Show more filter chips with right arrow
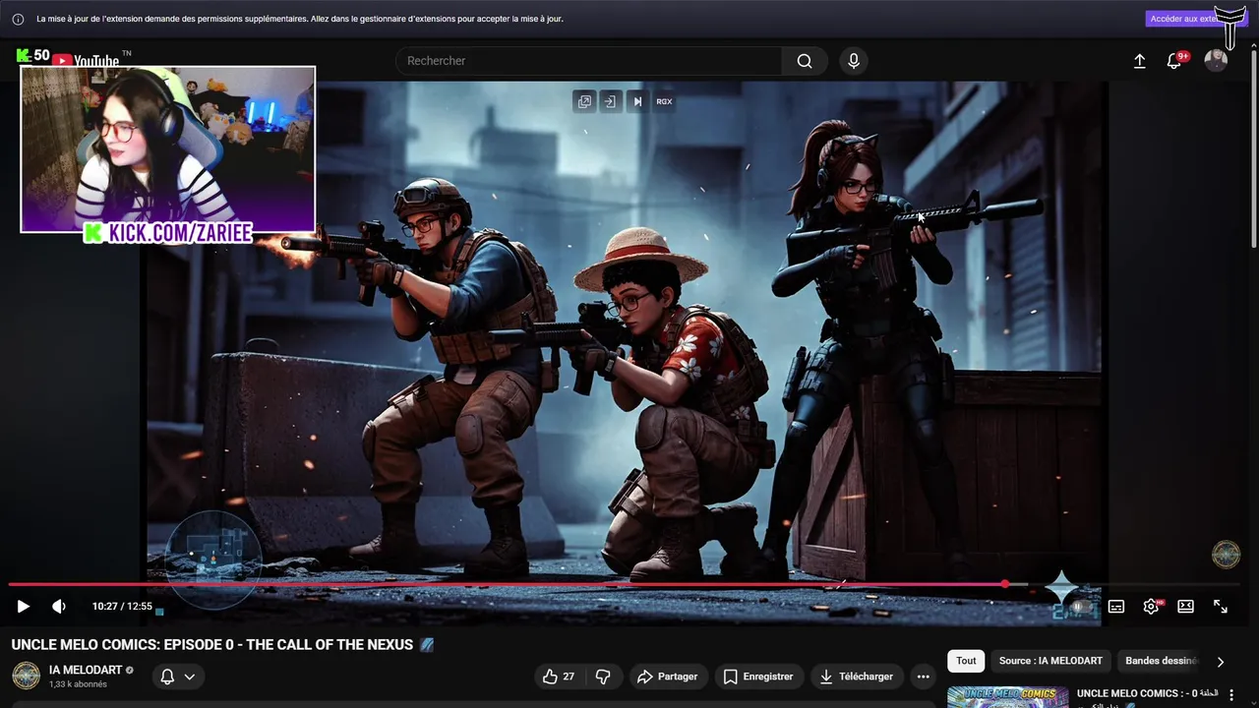This screenshot has width=1259, height=708. [1221, 662]
